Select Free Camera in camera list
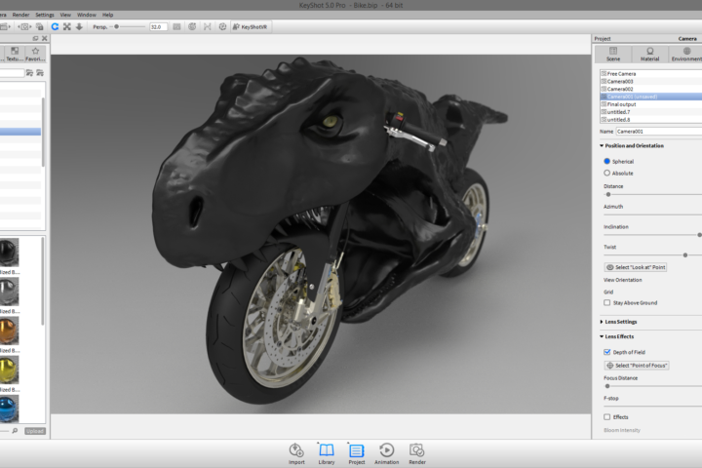Image resolution: width=702 pixels, height=468 pixels. (651, 74)
